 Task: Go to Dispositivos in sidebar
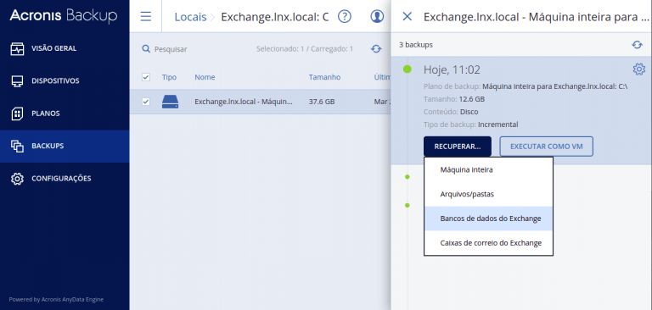tap(65, 81)
